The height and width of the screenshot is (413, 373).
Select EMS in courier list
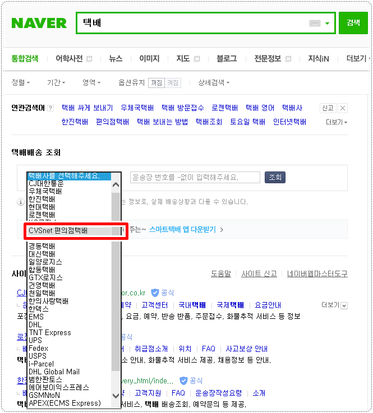[36, 317]
